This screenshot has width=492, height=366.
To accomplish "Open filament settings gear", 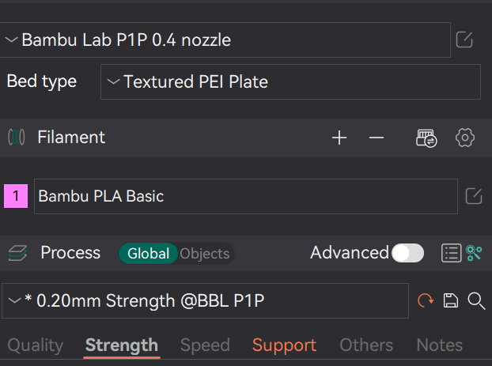I will pos(465,138).
